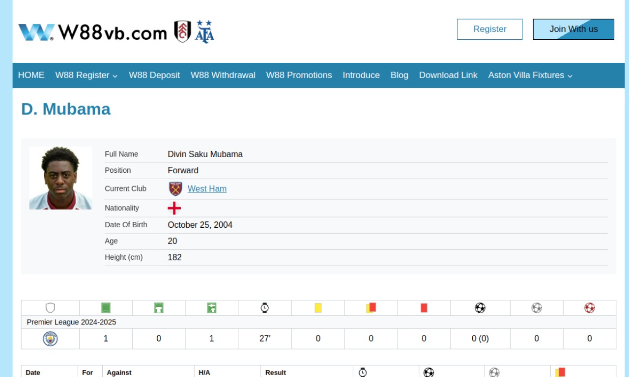
Task: Click the stopwatch minutes icon in stats header
Action: pos(265,308)
